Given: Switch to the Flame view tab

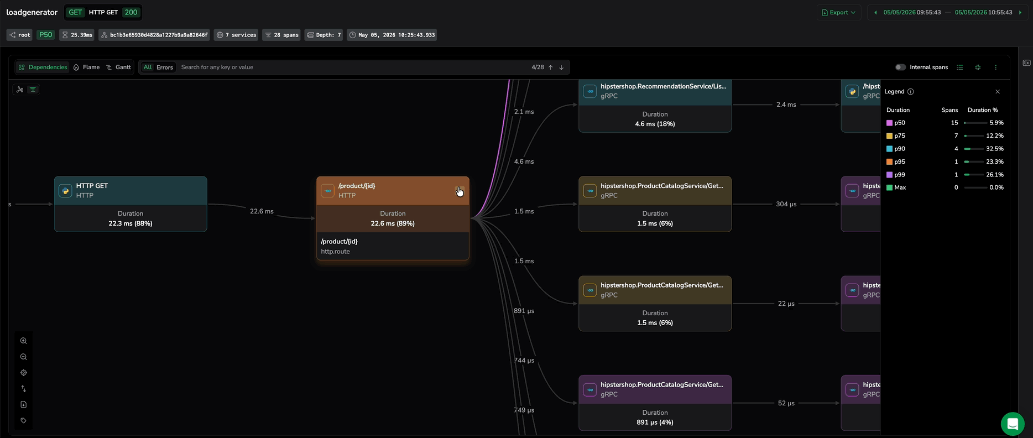Looking at the screenshot, I should [x=86, y=67].
